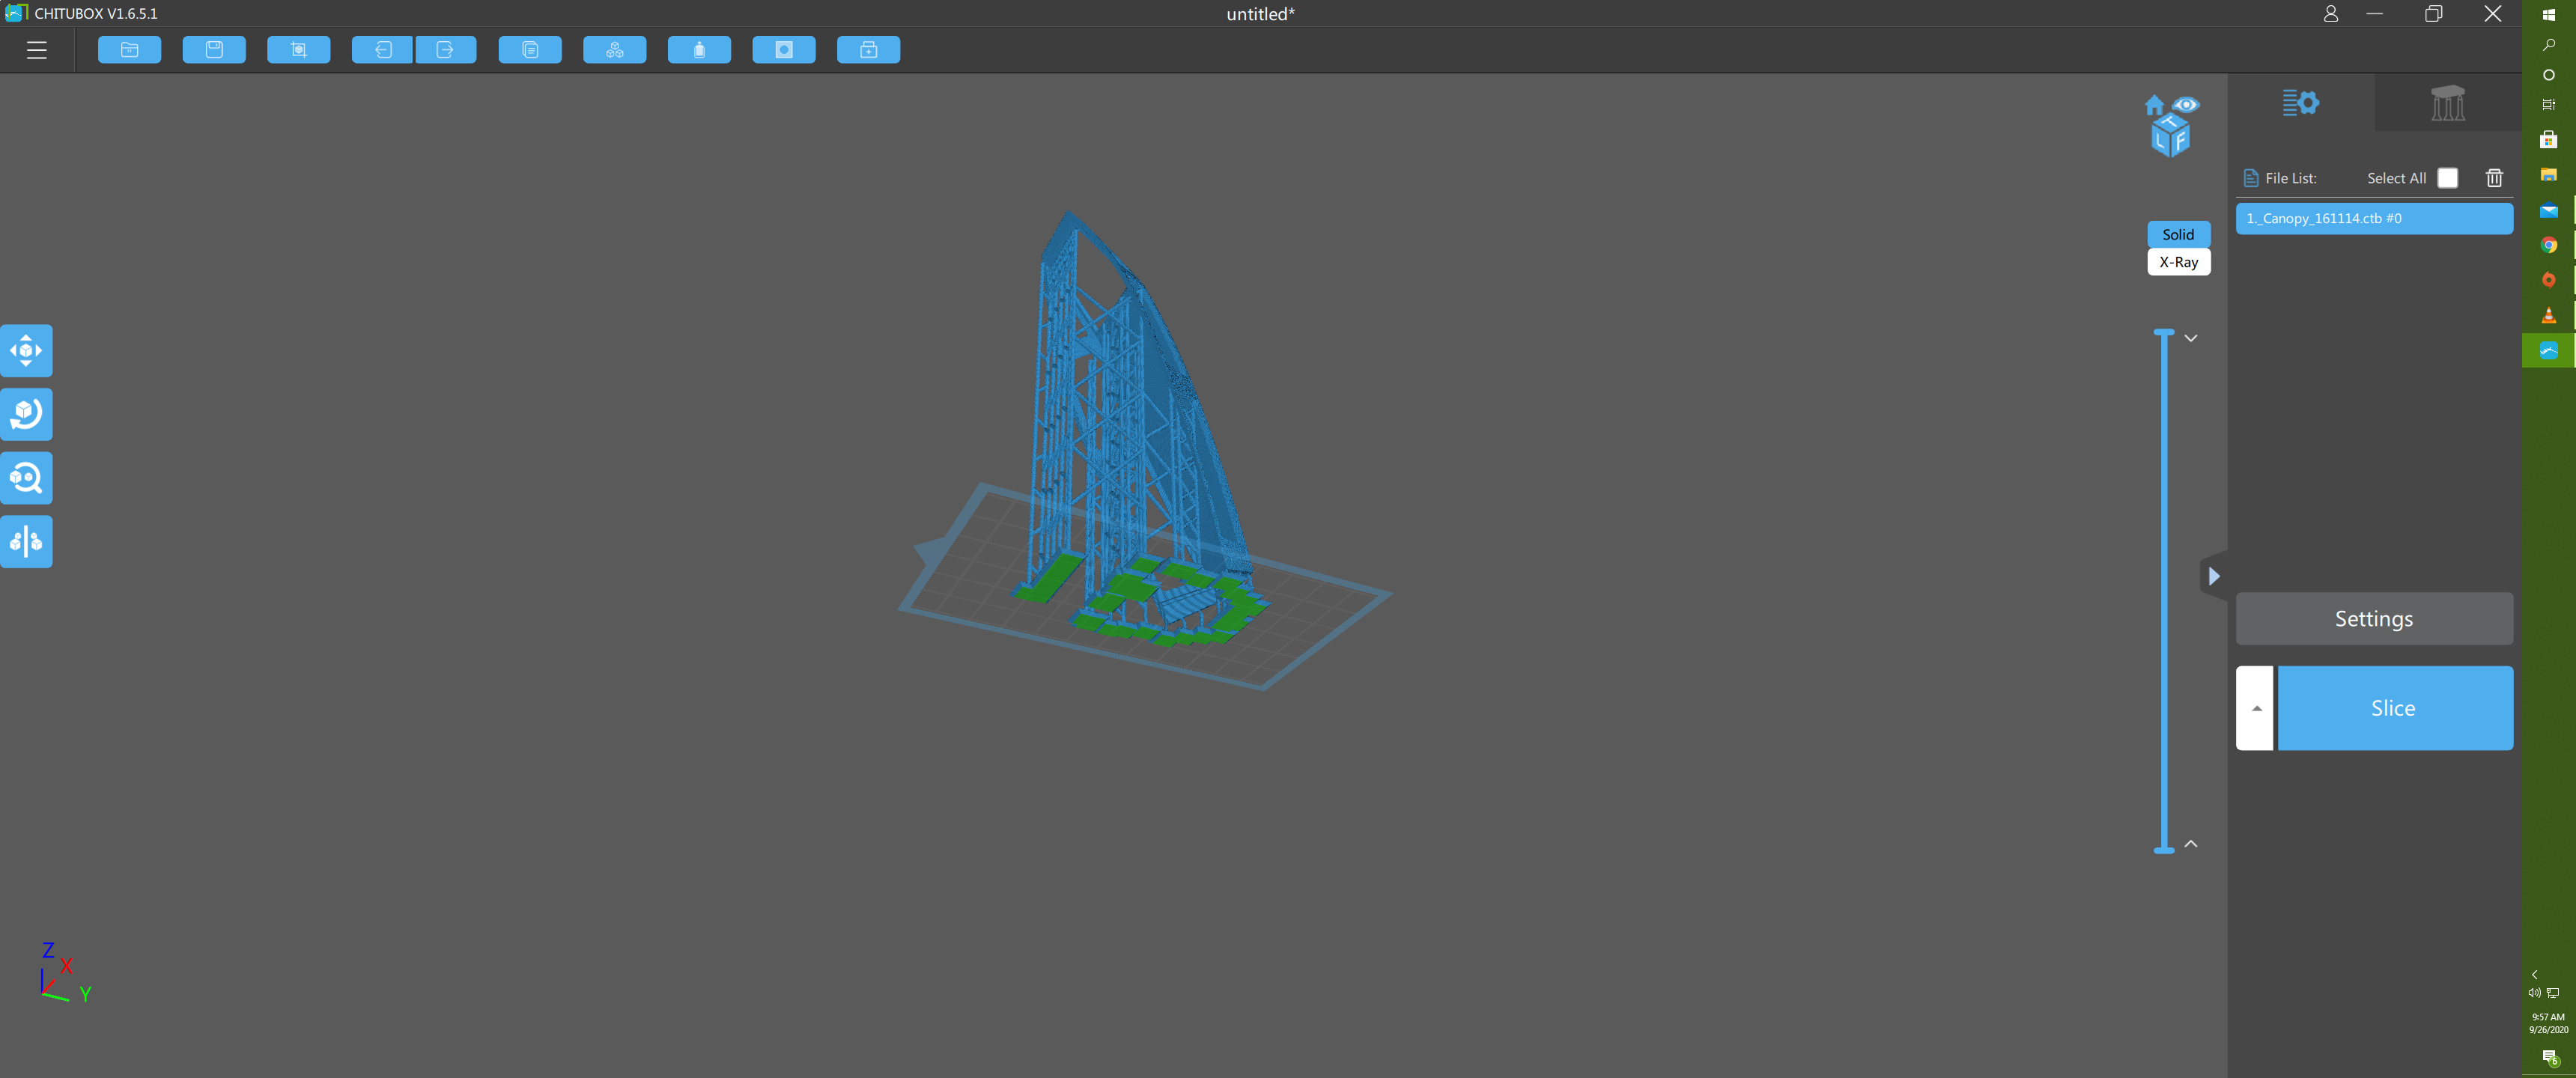Click the Redo toolbar arrow

(x=446, y=50)
